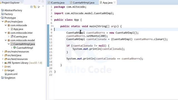This screenshot has height=100, width=178.
Task: Click the src/test/resources folder icon
Action: click(x=6, y=59)
